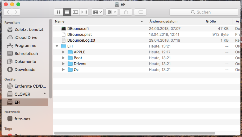Go forward in Finder history
The width and height of the screenshot is (242, 137).
(x=16, y=12)
